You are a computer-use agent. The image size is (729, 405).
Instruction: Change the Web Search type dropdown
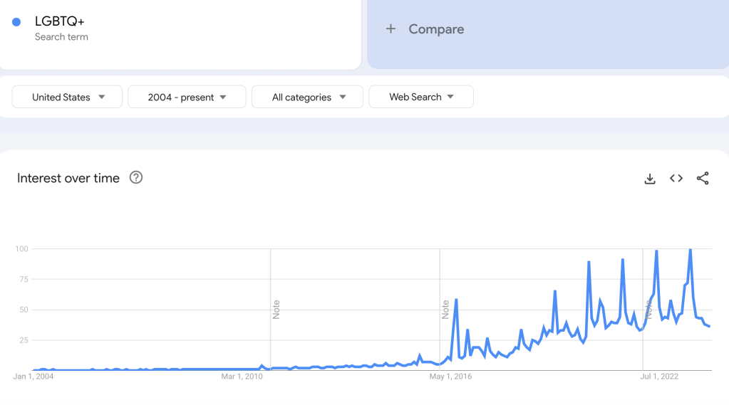point(421,97)
